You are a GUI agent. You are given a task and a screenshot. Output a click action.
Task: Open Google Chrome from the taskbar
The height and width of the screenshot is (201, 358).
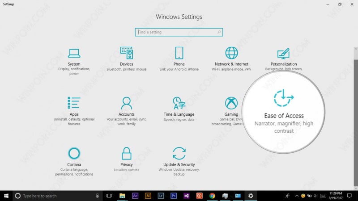tap(212, 196)
